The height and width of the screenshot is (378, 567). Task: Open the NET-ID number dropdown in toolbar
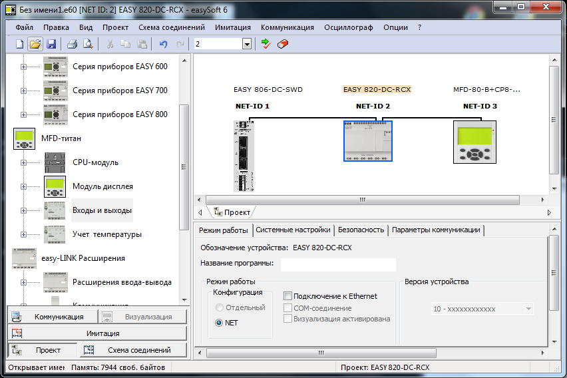pos(247,44)
